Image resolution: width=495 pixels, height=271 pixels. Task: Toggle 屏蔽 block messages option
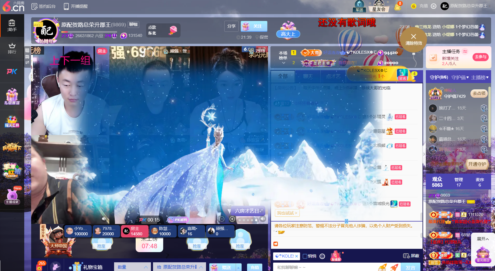[x=411, y=256]
